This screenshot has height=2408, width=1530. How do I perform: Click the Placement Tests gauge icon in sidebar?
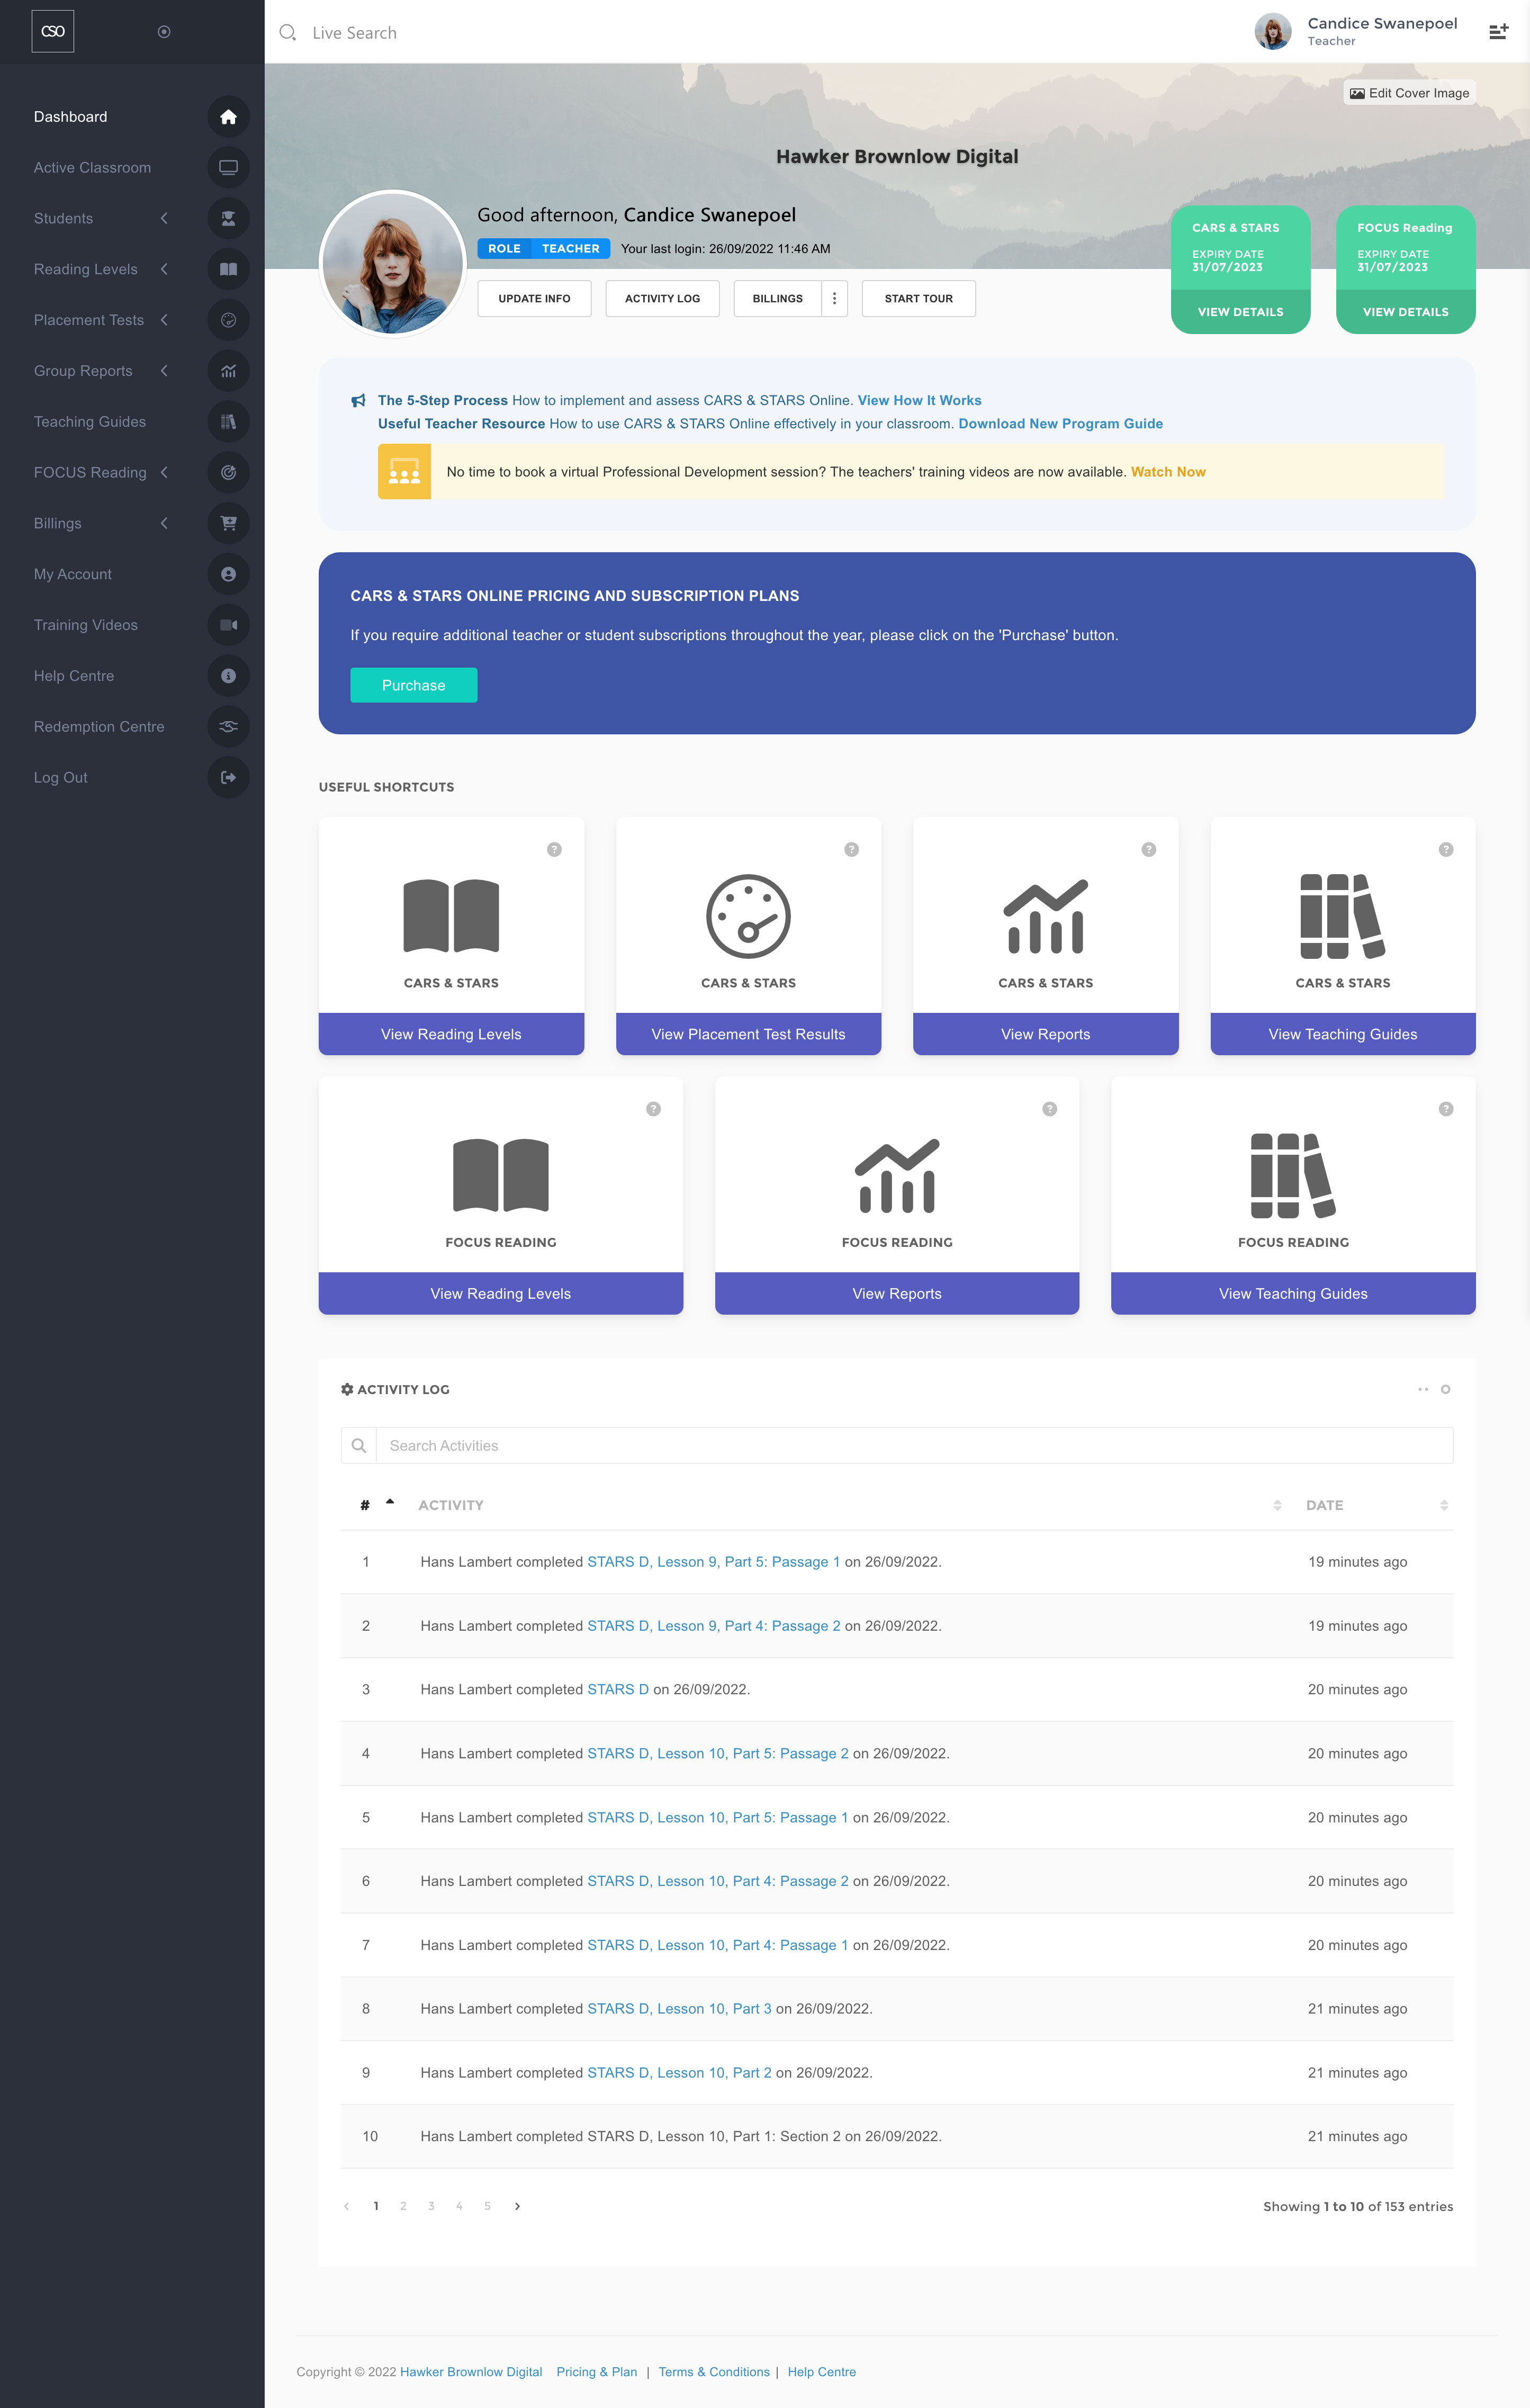tap(228, 320)
